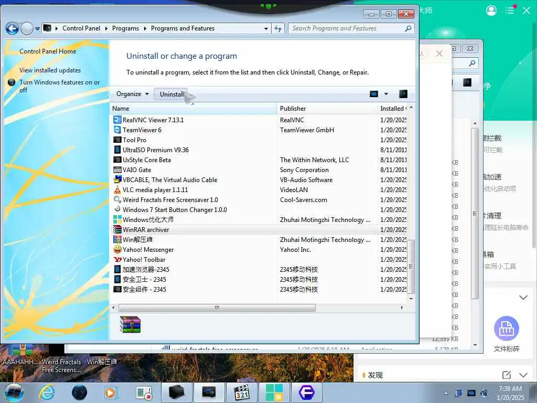Click the Programs breadcrumb
This screenshot has height=403, width=537.
coord(125,28)
